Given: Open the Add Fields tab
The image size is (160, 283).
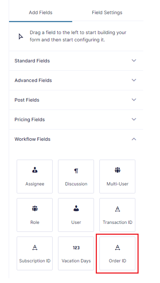Looking at the screenshot, I should tap(41, 12).
